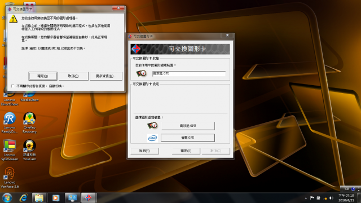Open the Action Center flag icon
This screenshot has height=203, width=361.
point(312,198)
